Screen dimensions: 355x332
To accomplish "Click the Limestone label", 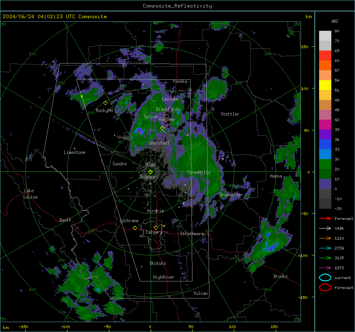I will click(75, 152).
